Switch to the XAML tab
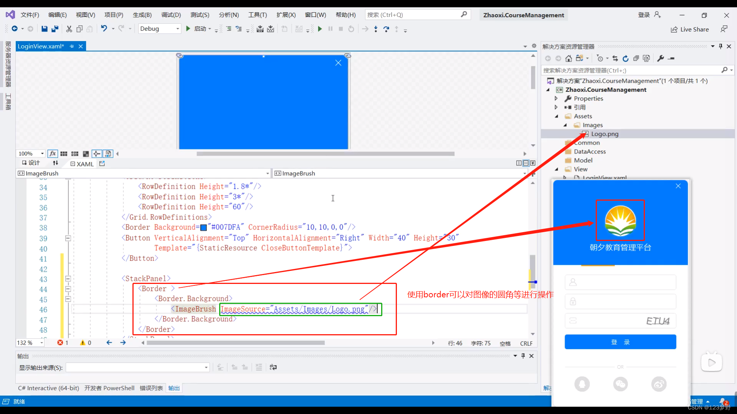 [82, 164]
